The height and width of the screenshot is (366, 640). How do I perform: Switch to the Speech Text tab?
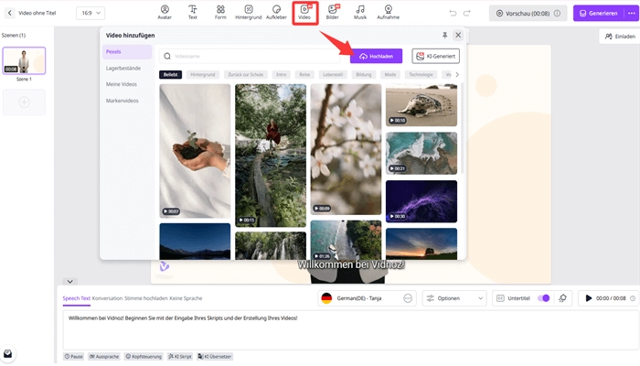(x=76, y=298)
